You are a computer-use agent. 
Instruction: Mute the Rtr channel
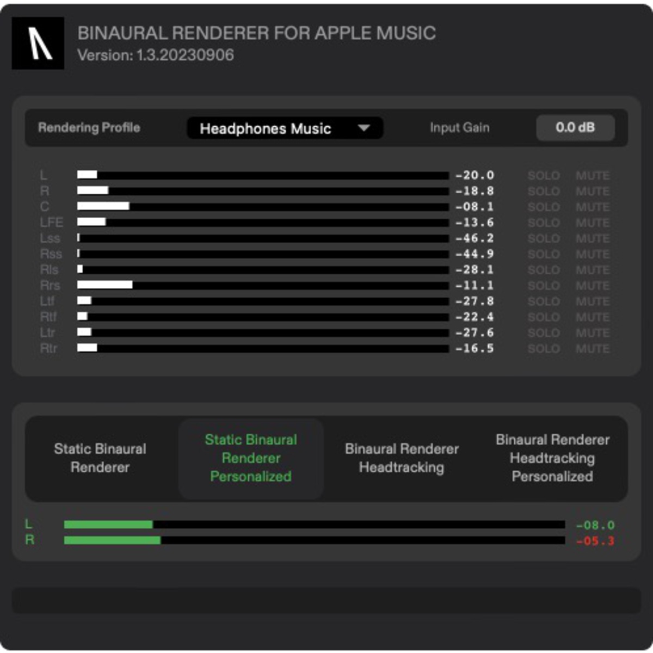pyautogui.click(x=593, y=347)
